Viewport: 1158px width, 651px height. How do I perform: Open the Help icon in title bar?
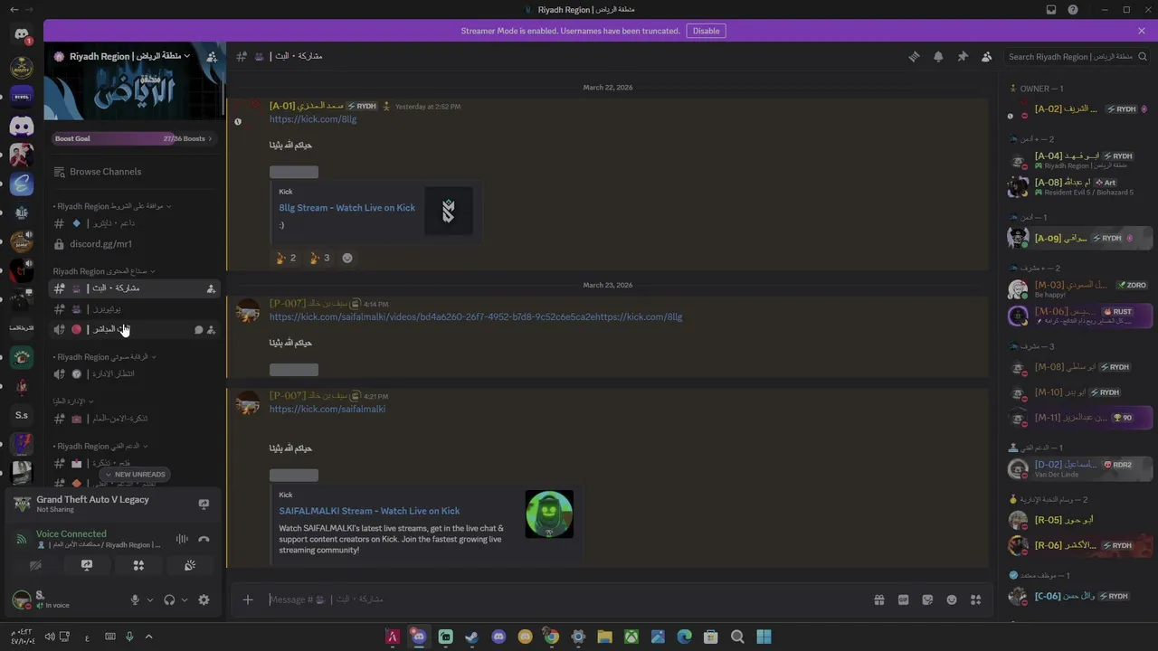1073,10
